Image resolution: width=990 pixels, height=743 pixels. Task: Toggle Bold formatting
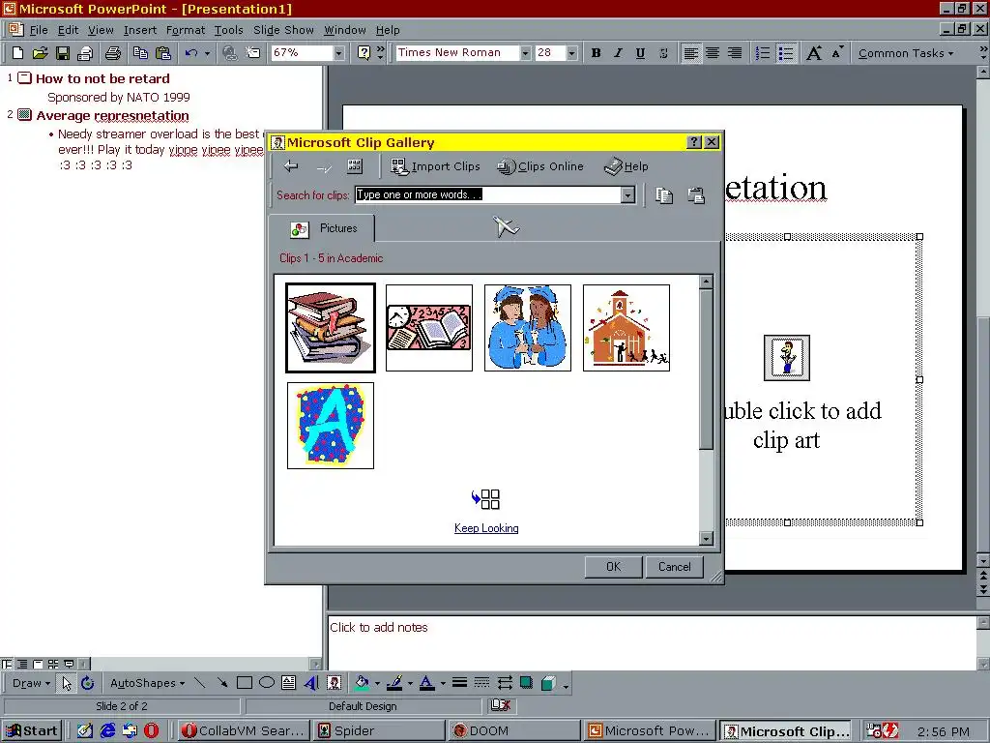(x=596, y=53)
